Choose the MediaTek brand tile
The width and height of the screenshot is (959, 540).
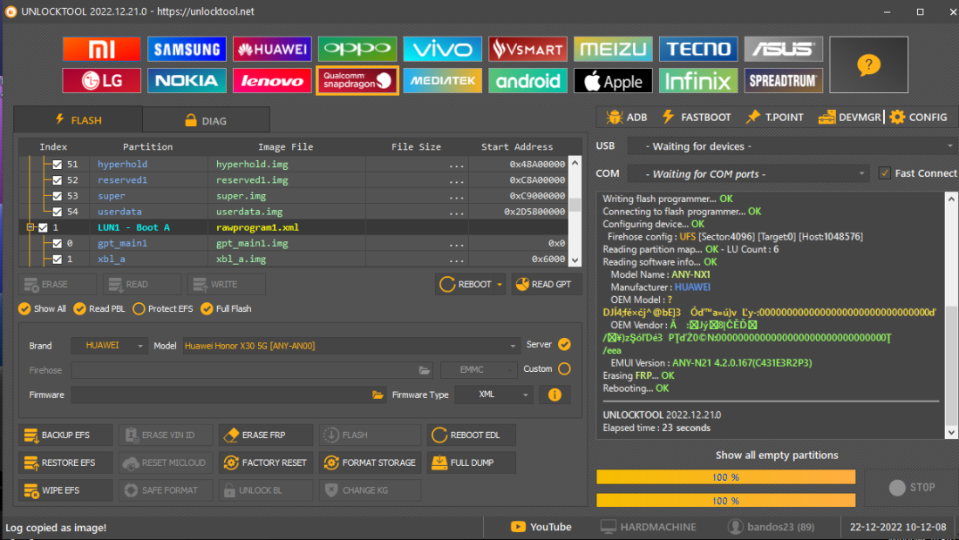point(442,81)
